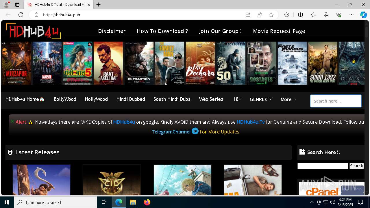Launch Firefox from taskbar
370x208 pixels.
point(147,202)
